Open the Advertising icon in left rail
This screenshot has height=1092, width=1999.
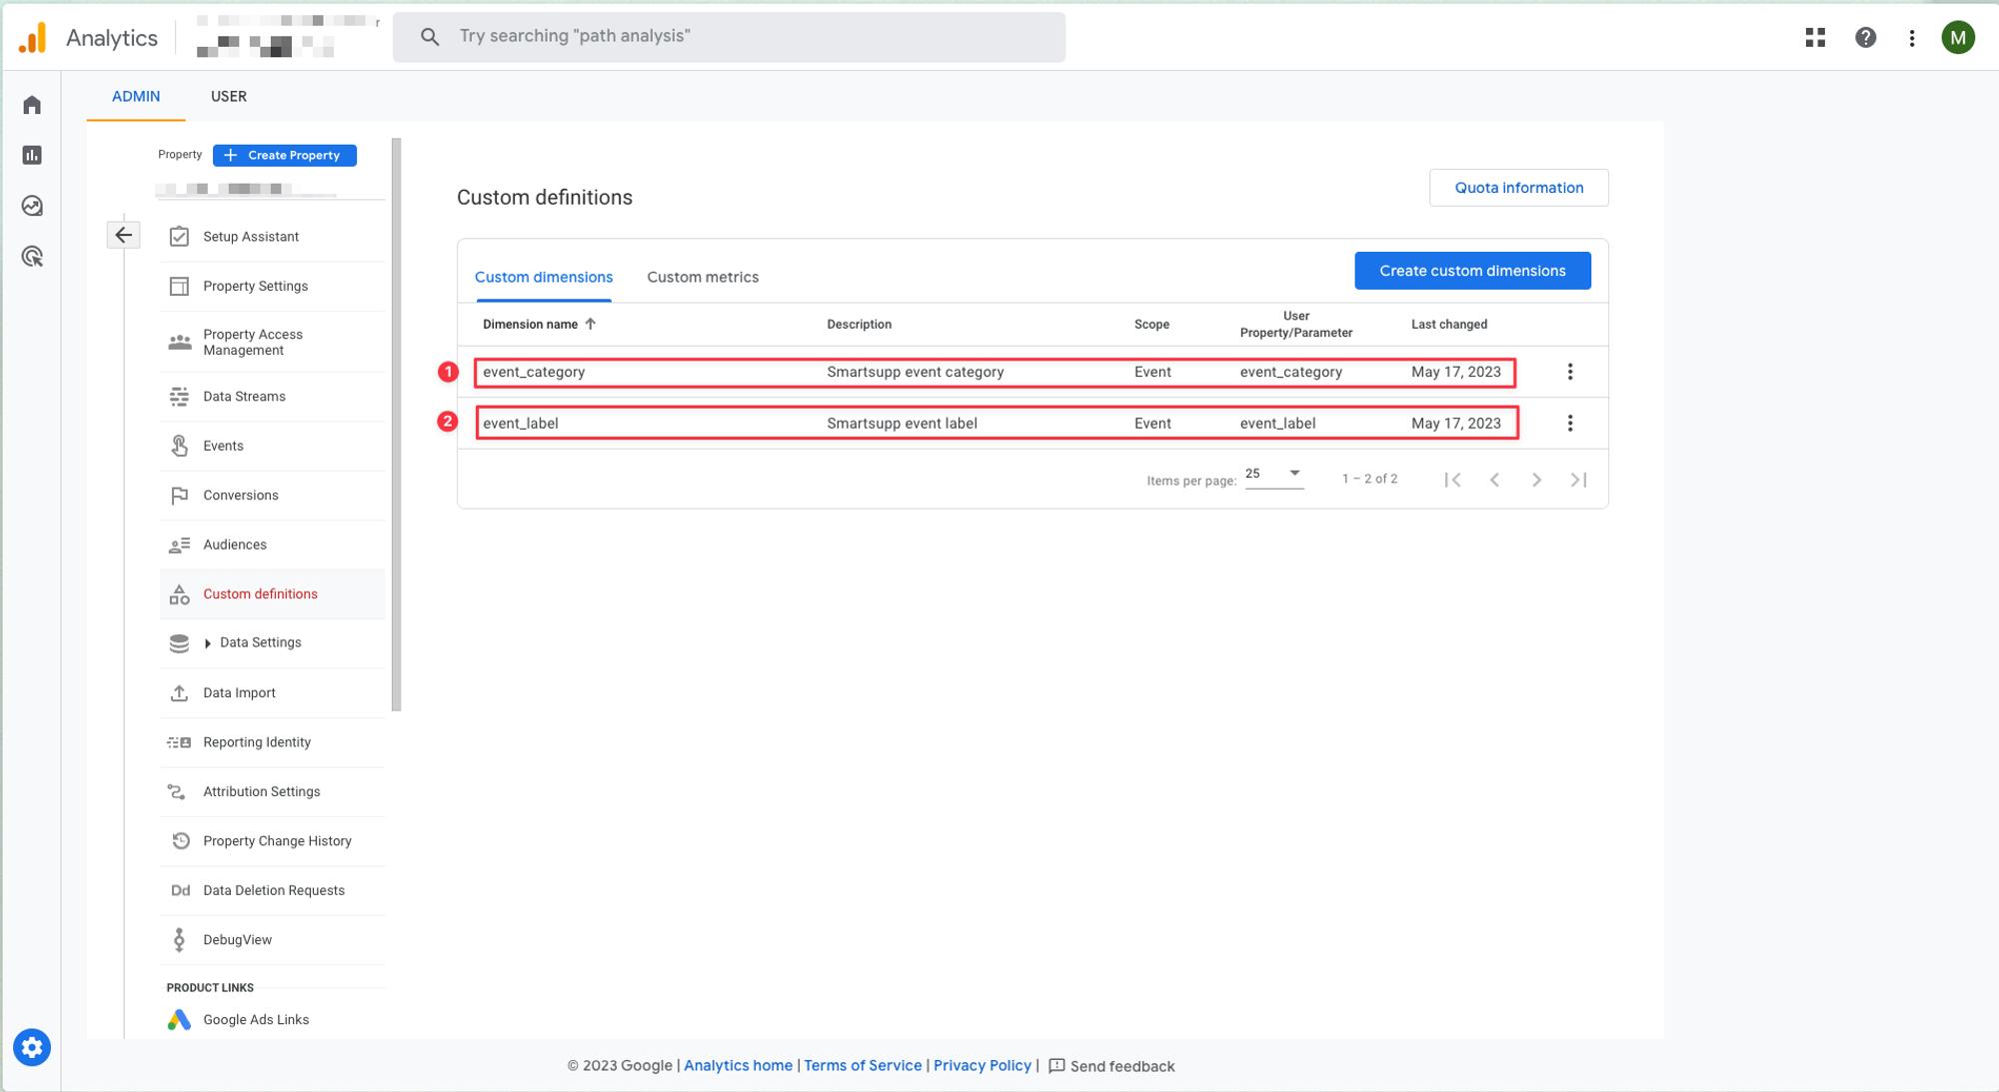(x=32, y=257)
